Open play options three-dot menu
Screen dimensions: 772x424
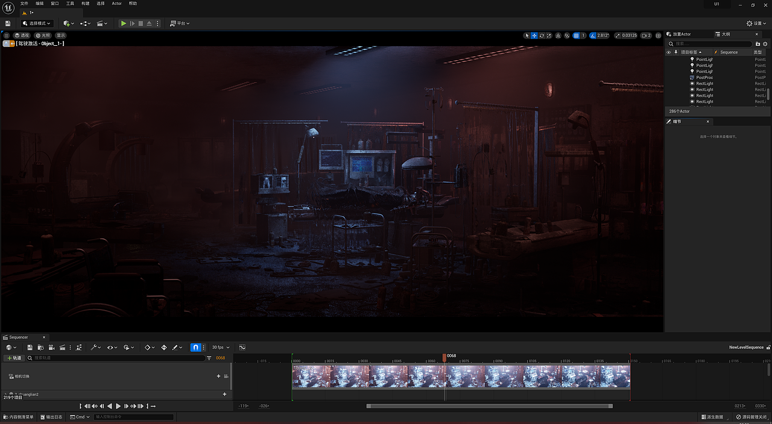pyautogui.click(x=157, y=23)
